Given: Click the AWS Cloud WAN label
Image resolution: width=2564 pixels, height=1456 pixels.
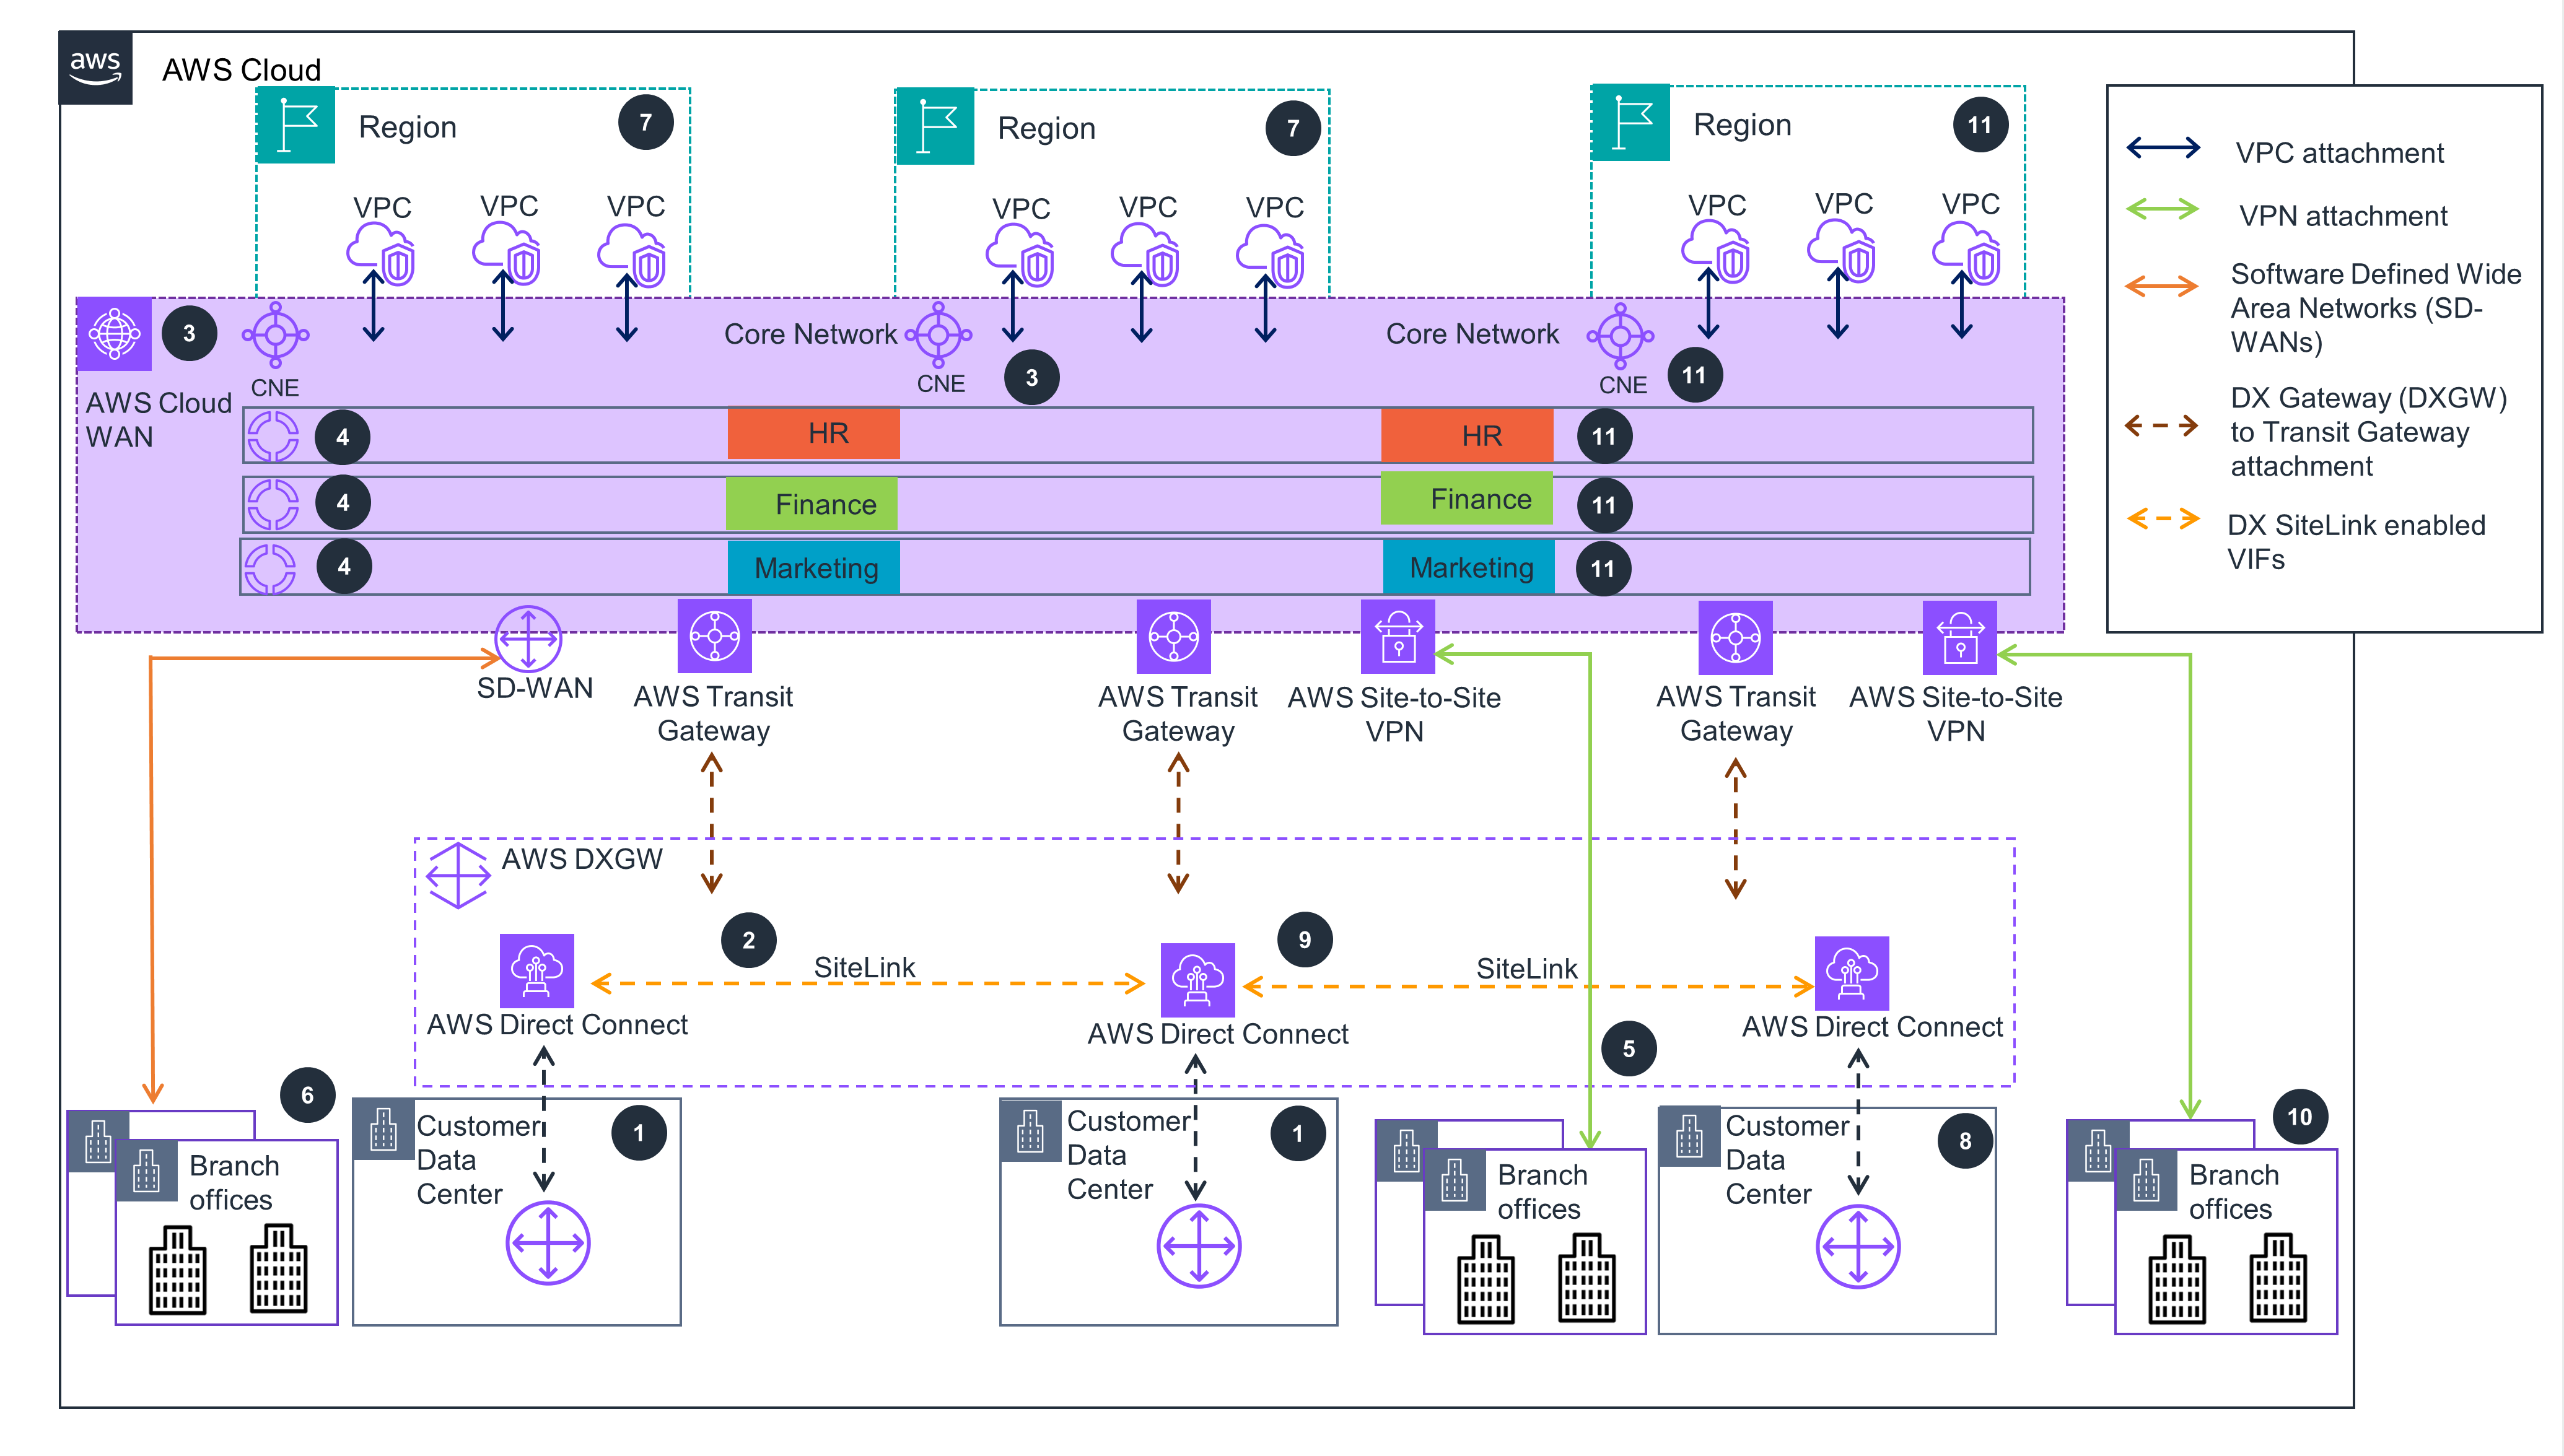Looking at the screenshot, I should point(159,420).
